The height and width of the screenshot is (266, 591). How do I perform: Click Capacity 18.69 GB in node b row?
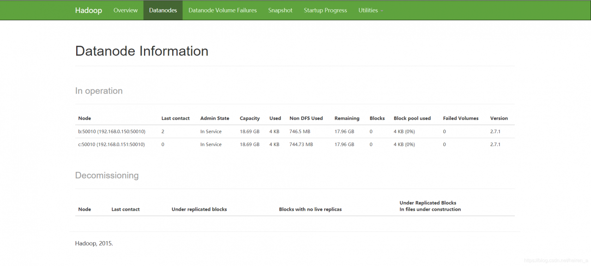pos(250,131)
